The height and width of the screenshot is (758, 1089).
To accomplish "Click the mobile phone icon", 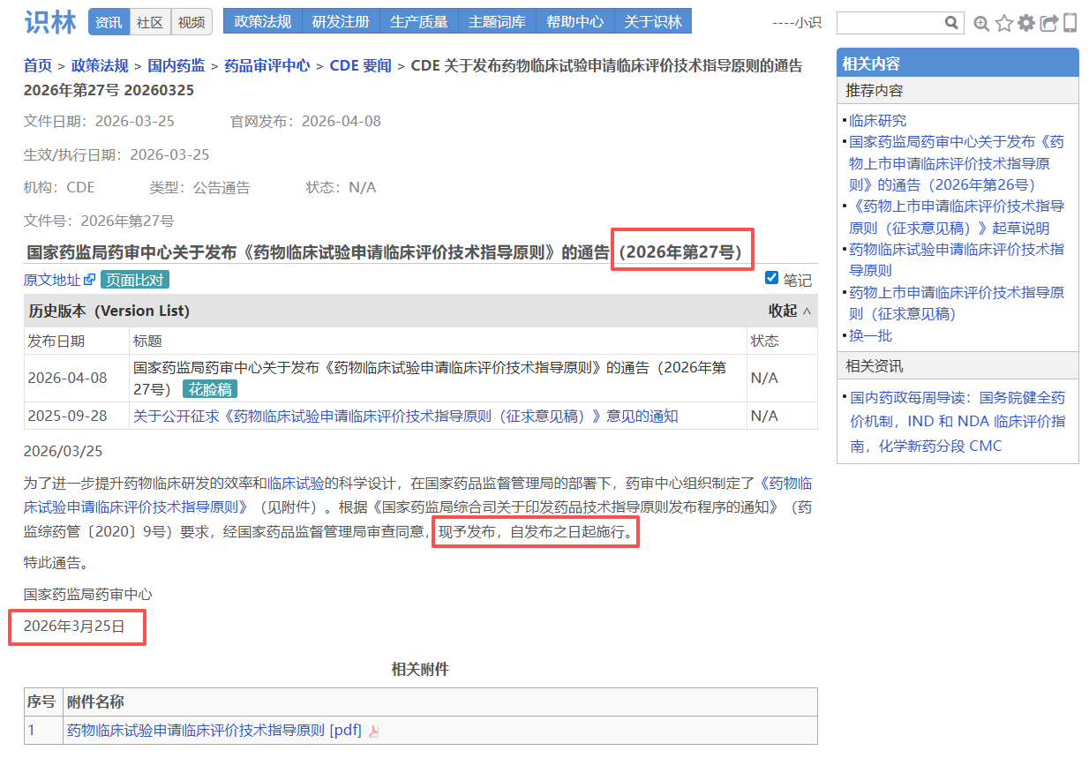I will (1070, 23).
